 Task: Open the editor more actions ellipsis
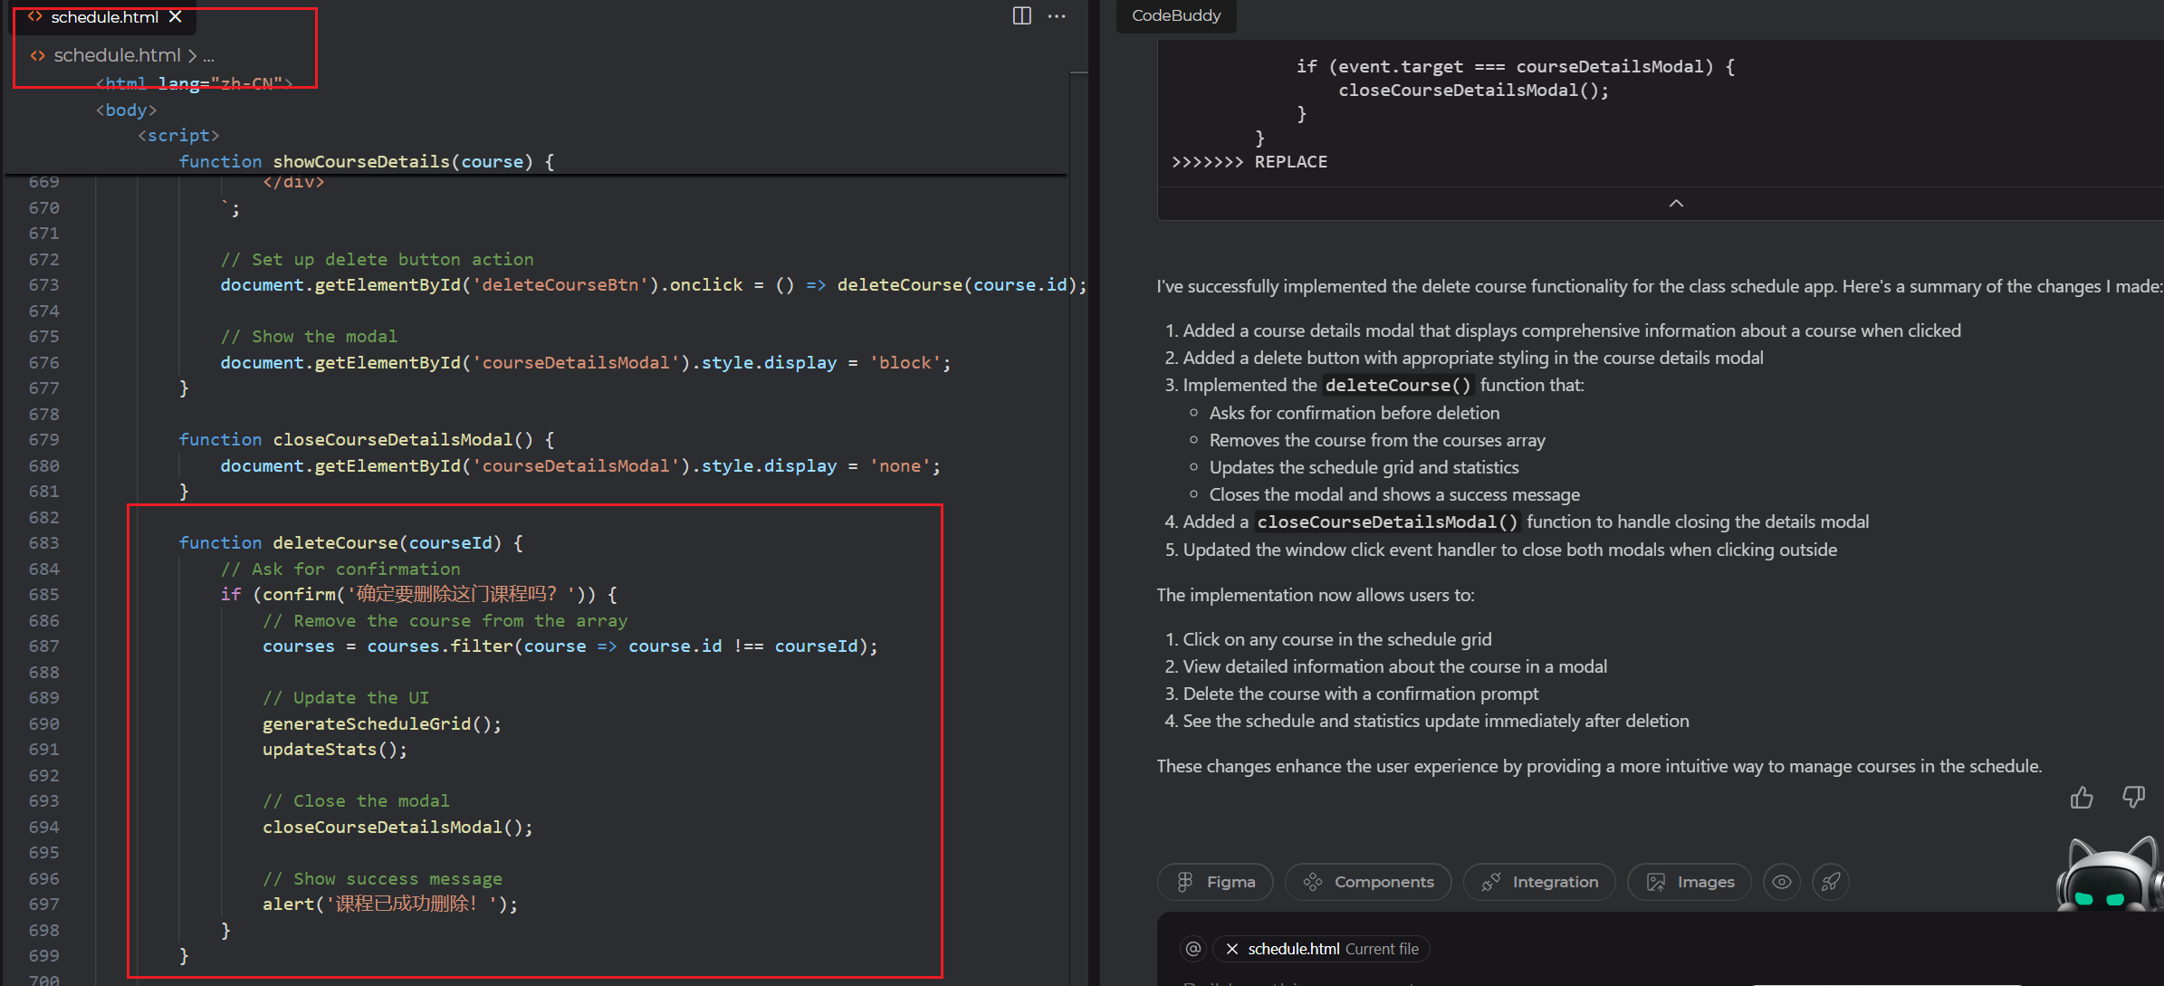(x=1057, y=16)
